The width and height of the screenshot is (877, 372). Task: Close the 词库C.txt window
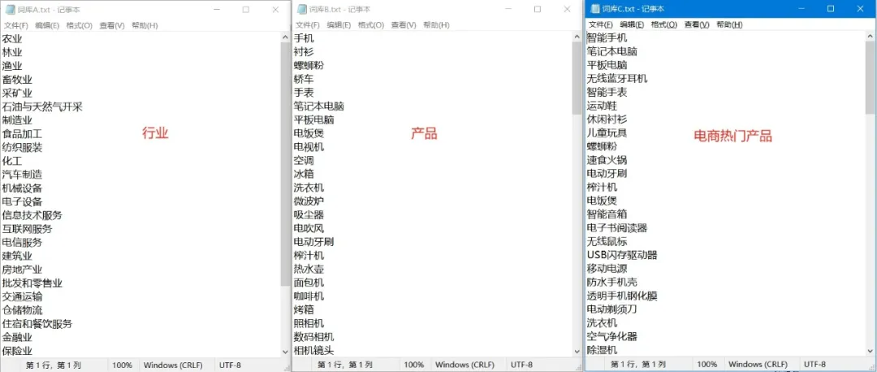point(860,8)
